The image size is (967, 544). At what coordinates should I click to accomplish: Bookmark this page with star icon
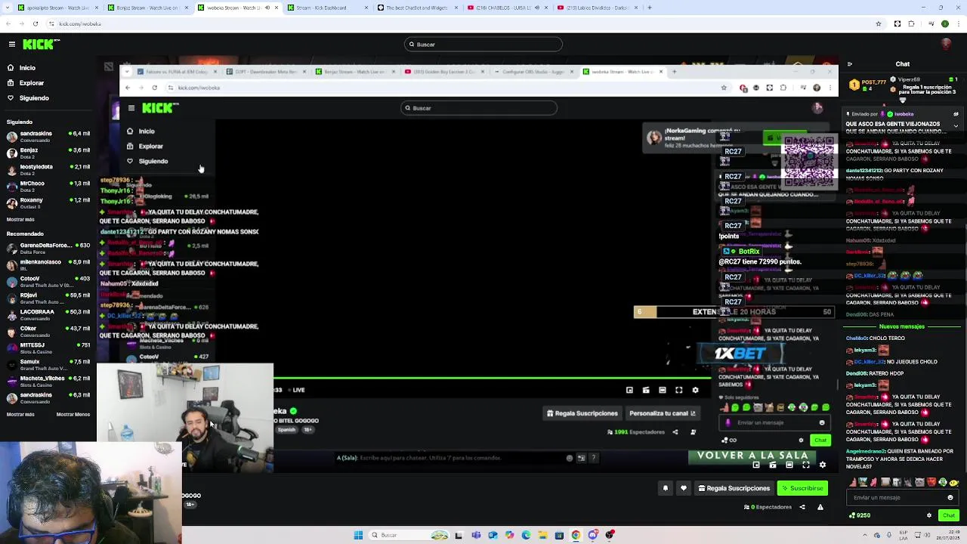[x=878, y=24]
